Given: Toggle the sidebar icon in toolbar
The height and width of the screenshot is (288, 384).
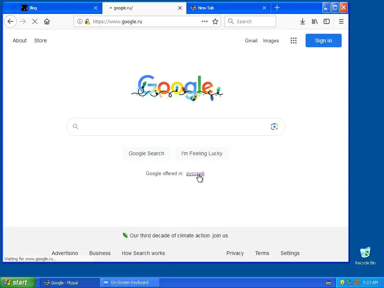Looking at the screenshot, I should pyautogui.click(x=327, y=21).
